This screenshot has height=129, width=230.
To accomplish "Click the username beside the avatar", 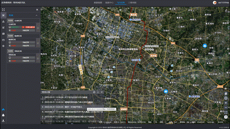I will coord(224,3).
